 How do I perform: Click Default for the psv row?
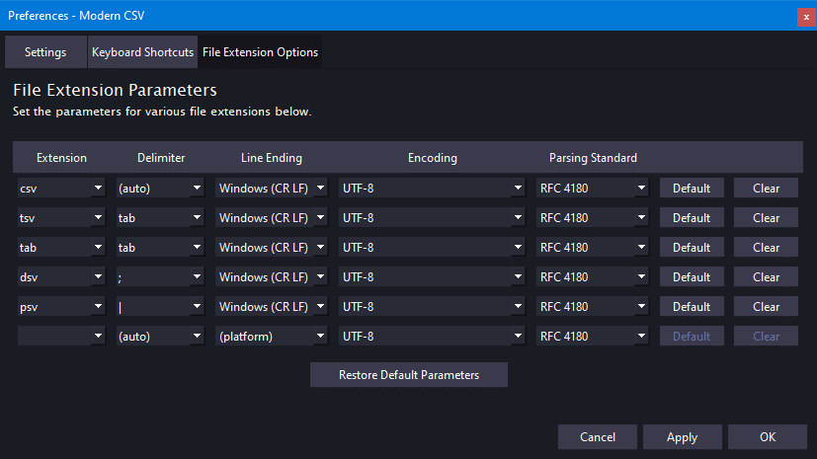[692, 307]
